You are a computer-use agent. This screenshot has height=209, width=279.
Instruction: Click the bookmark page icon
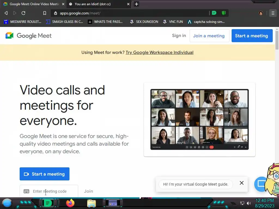(45, 13)
